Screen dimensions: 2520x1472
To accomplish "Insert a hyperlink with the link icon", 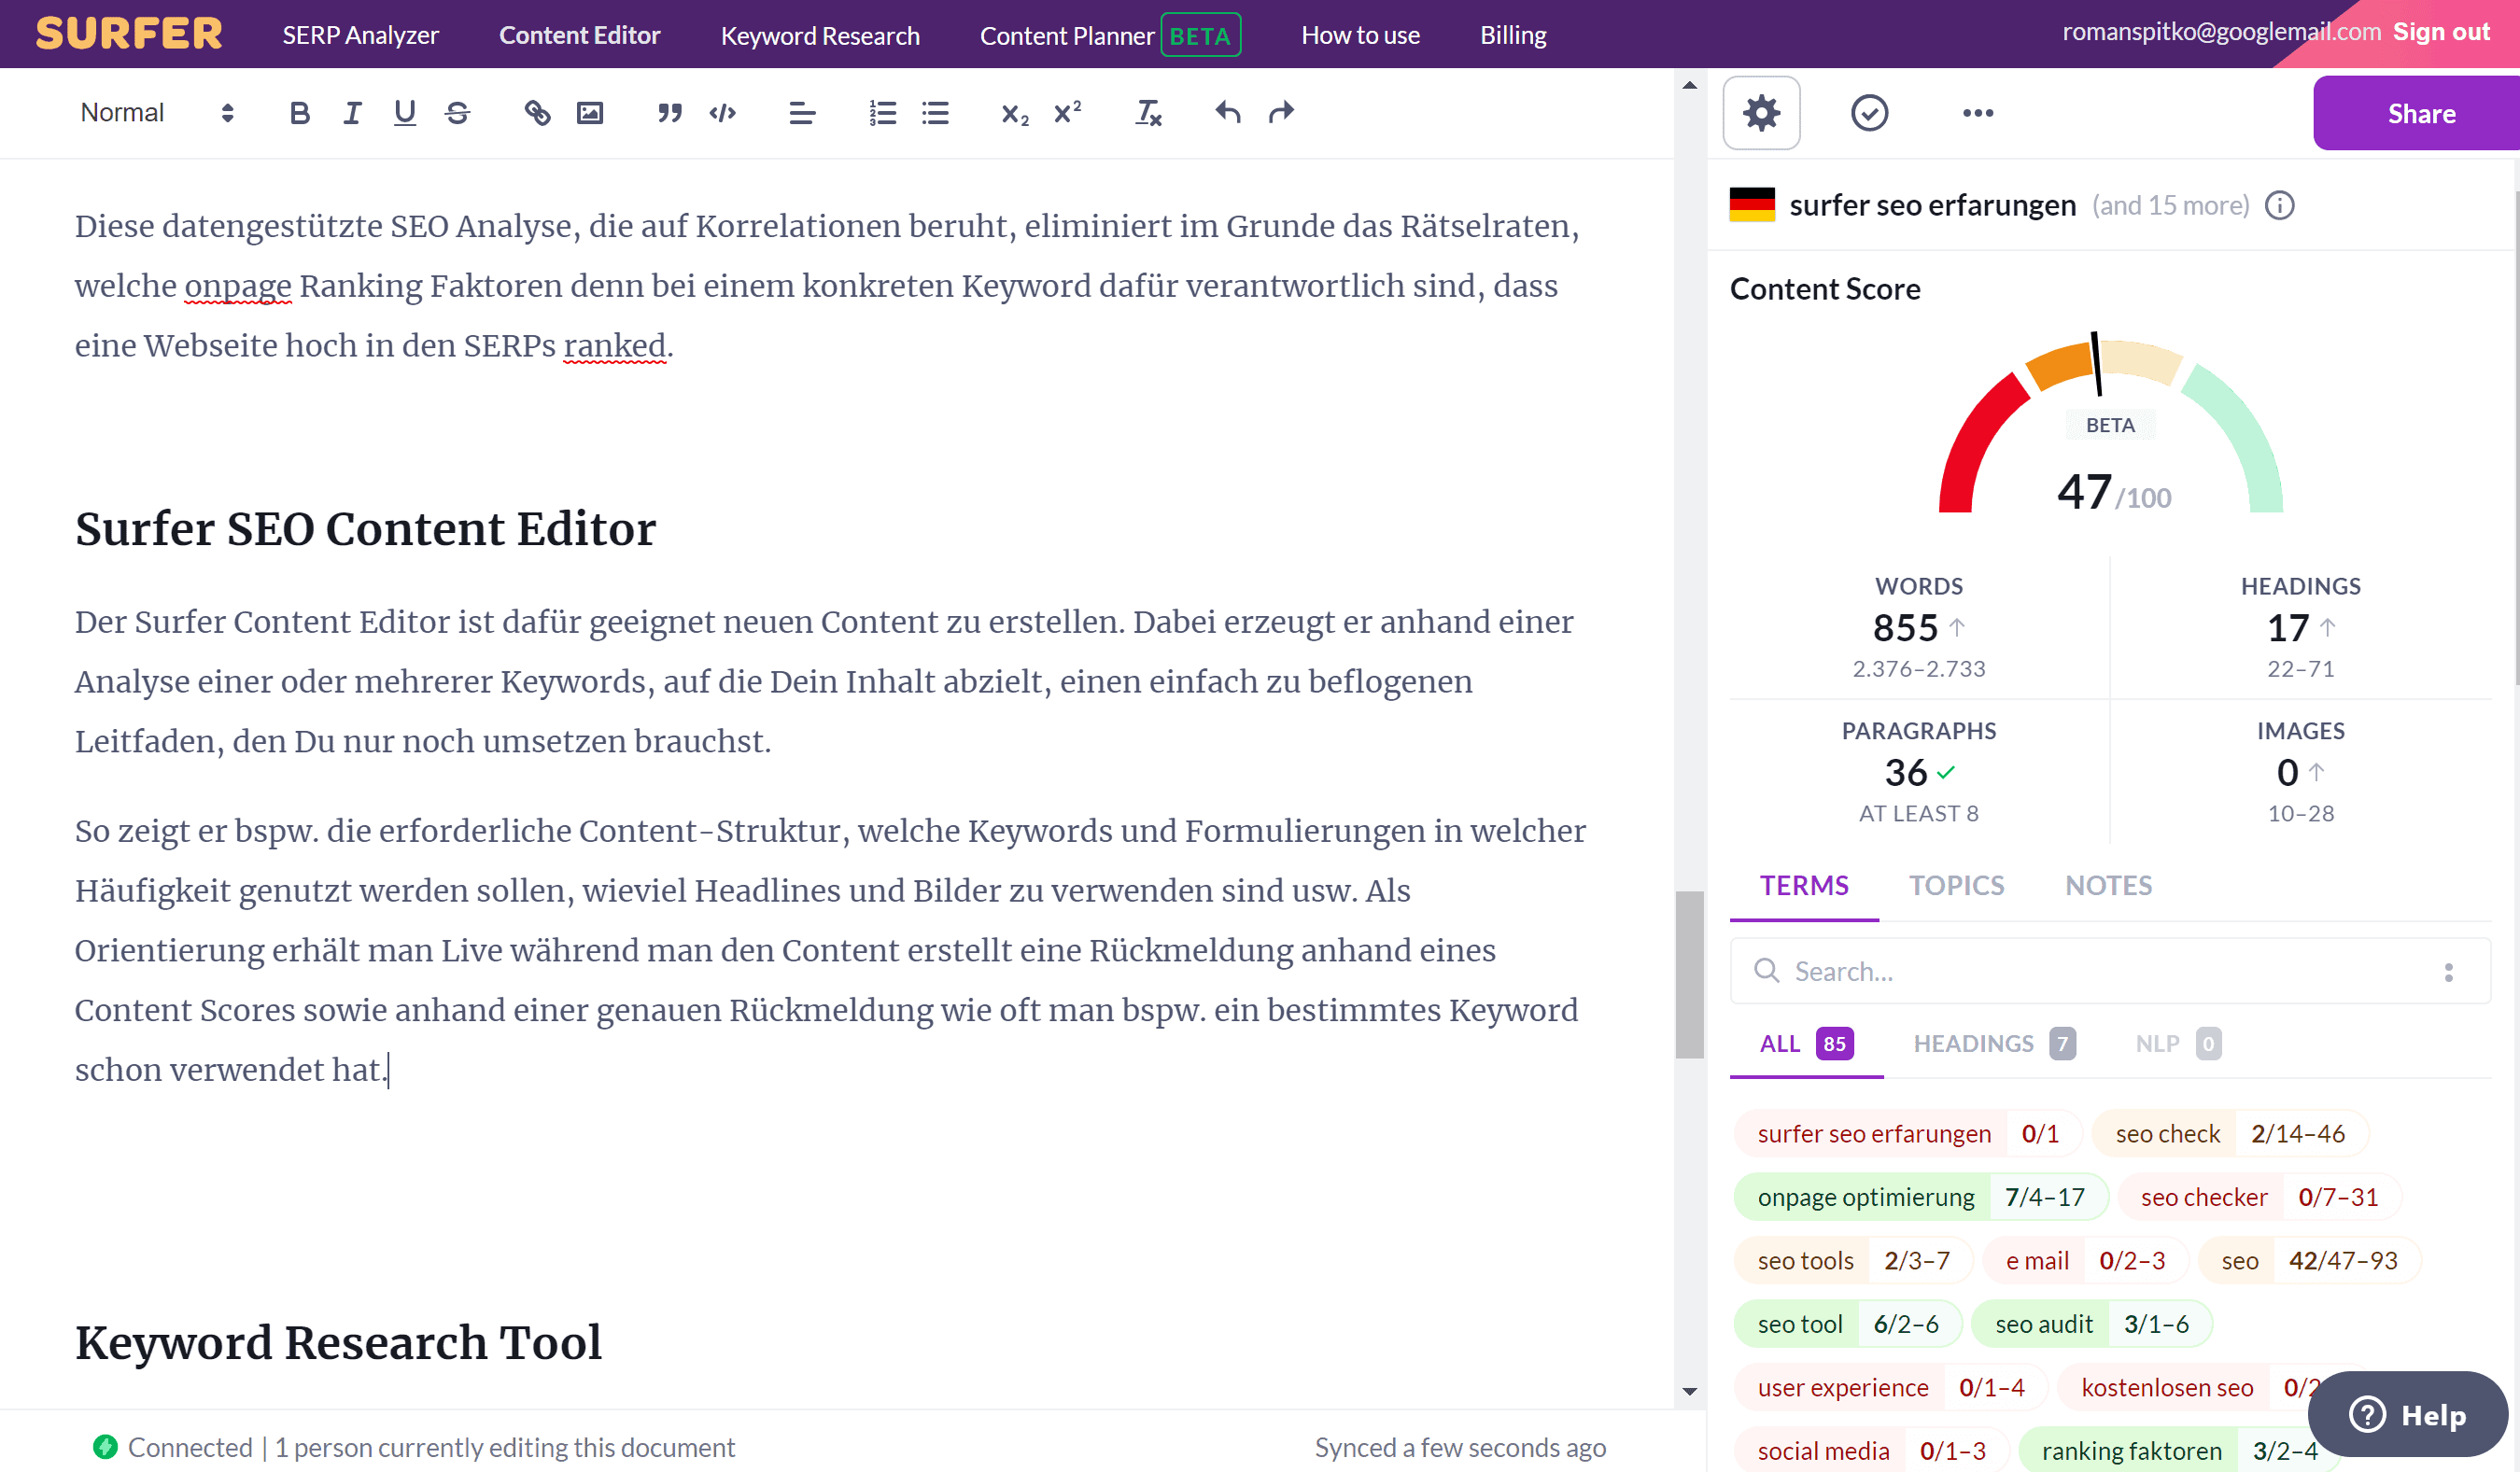I will [537, 113].
